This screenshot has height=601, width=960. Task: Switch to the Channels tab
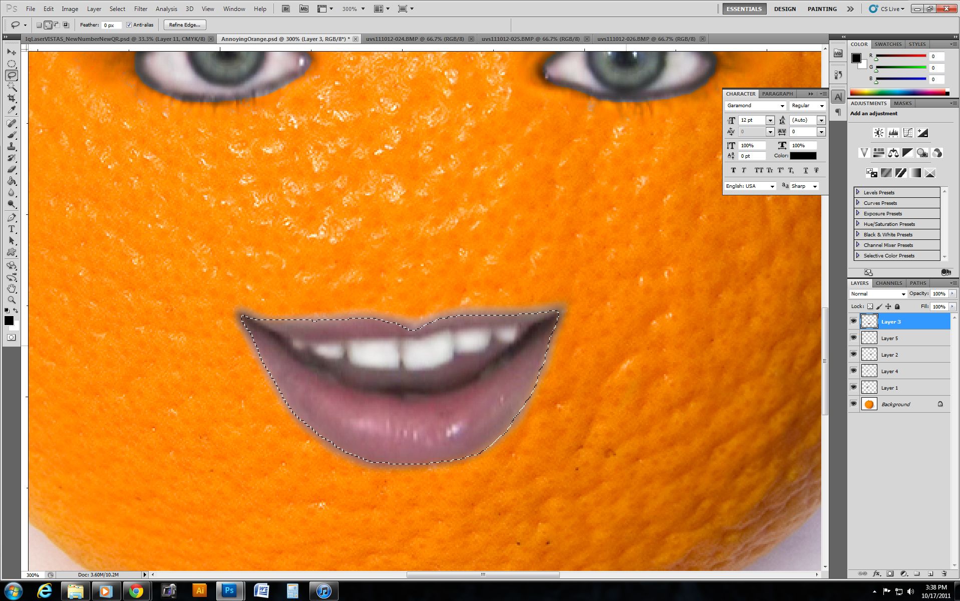(888, 283)
